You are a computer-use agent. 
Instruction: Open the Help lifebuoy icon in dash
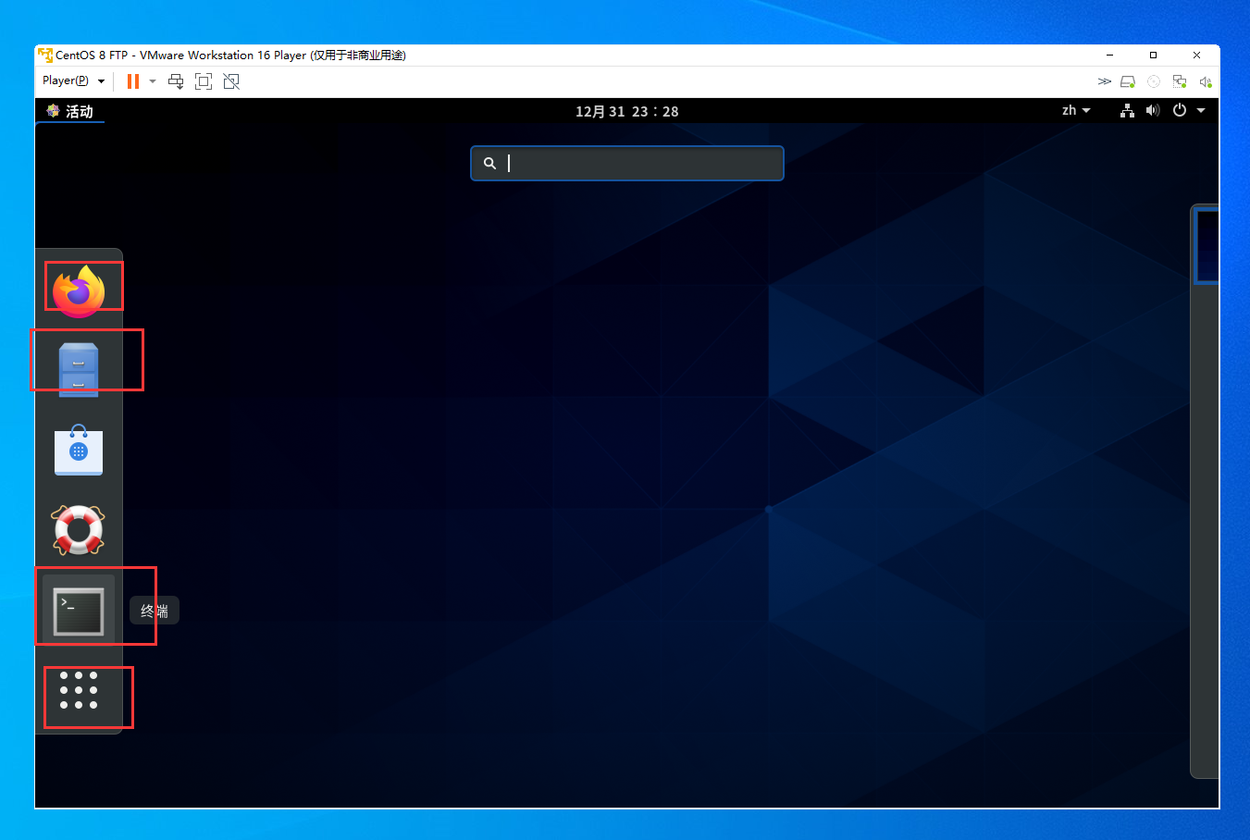(x=79, y=530)
